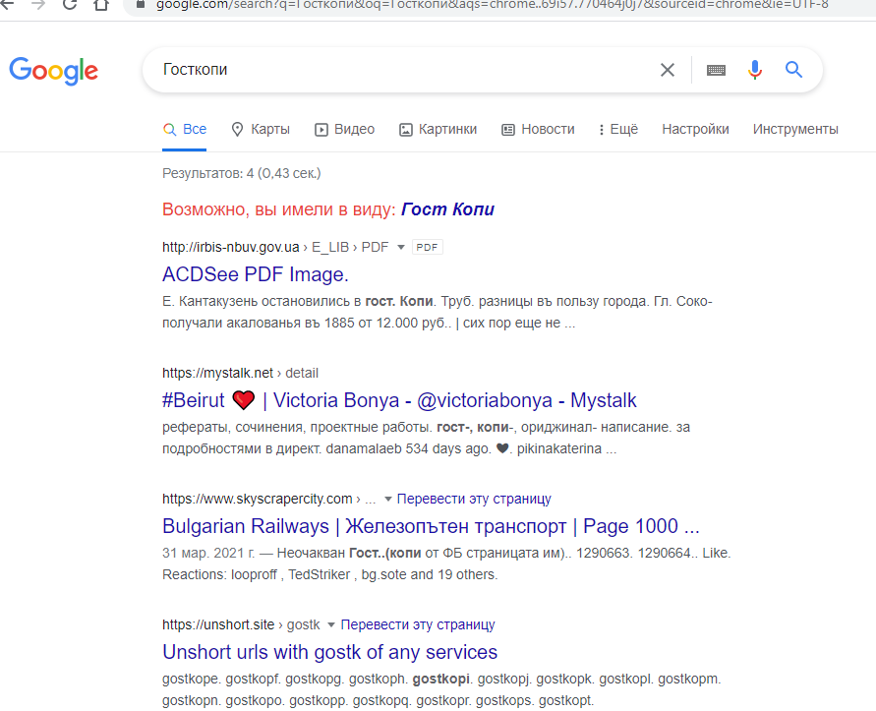This screenshot has height=711, width=876.
Task: Select the Все tab
Action: 185,129
